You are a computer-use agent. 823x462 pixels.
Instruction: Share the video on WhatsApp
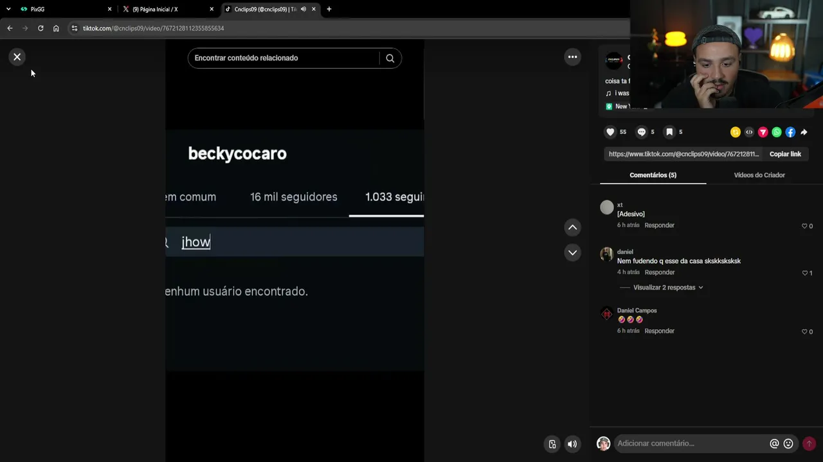coord(777,132)
